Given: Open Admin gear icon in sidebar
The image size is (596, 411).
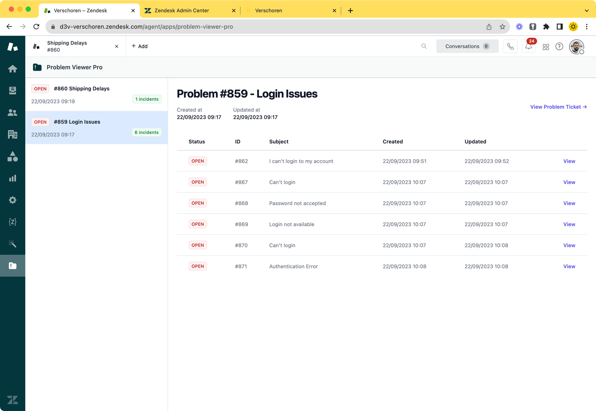Looking at the screenshot, I should pyautogui.click(x=13, y=200).
